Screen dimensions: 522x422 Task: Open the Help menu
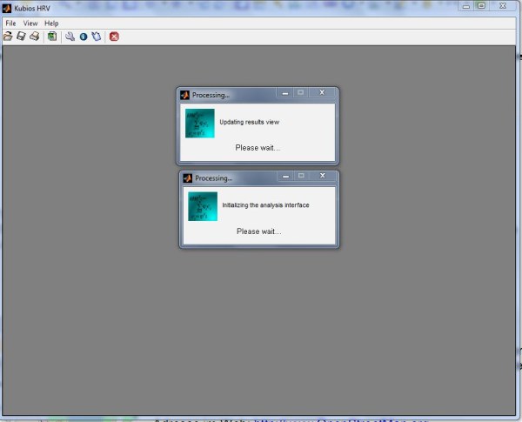[51, 23]
